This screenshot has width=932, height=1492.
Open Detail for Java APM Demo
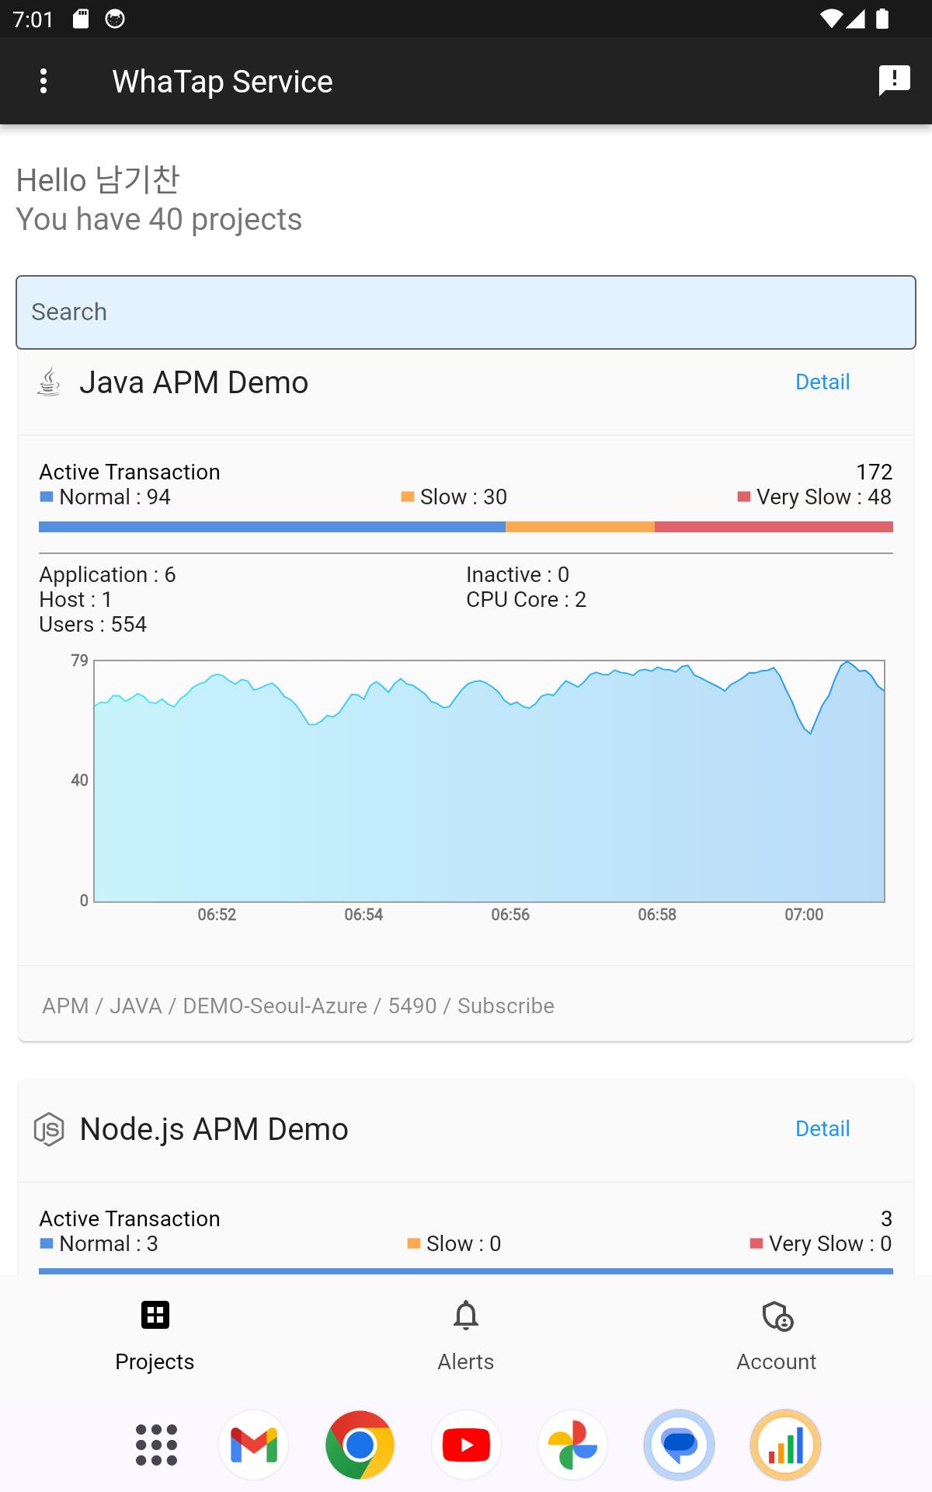point(822,382)
